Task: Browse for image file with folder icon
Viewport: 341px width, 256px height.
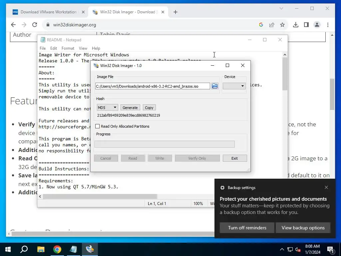Action: (x=215, y=86)
